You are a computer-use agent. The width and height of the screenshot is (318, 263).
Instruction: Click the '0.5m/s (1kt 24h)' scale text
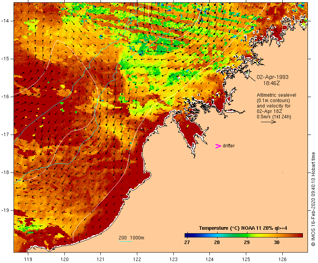tap(274, 117)
